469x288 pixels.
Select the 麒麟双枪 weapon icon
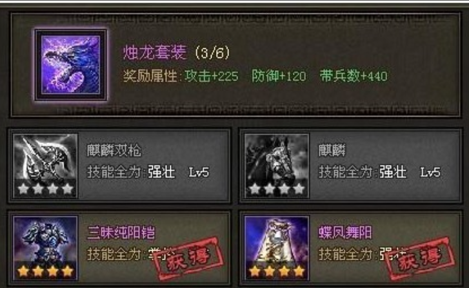pos(45,166)
